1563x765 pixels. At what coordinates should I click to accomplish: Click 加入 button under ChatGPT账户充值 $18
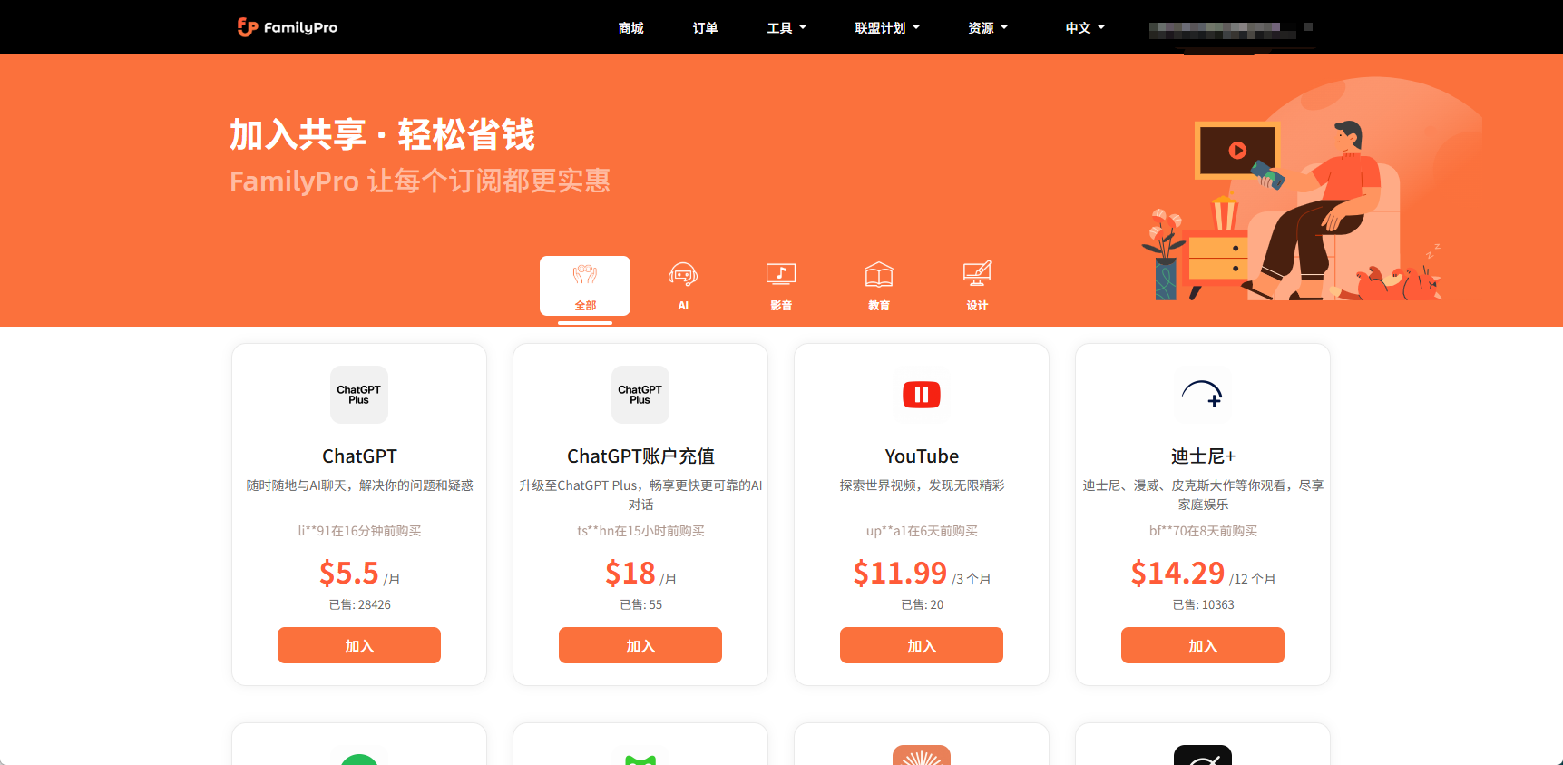(640, 645)
